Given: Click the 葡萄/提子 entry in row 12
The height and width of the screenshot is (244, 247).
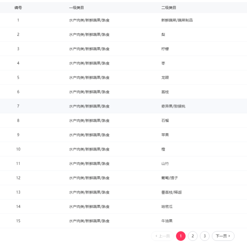Looking at the screenshot, I should point(170,178).
